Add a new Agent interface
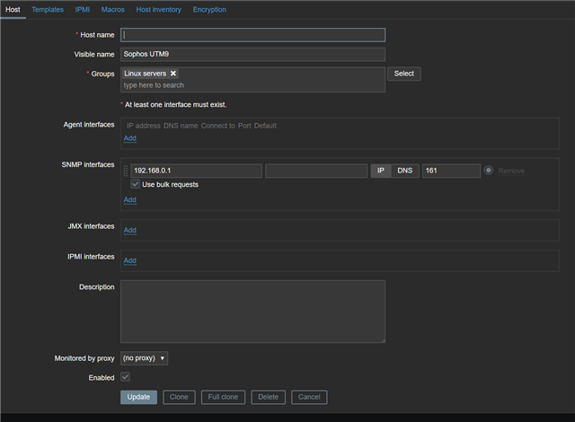 129,138
